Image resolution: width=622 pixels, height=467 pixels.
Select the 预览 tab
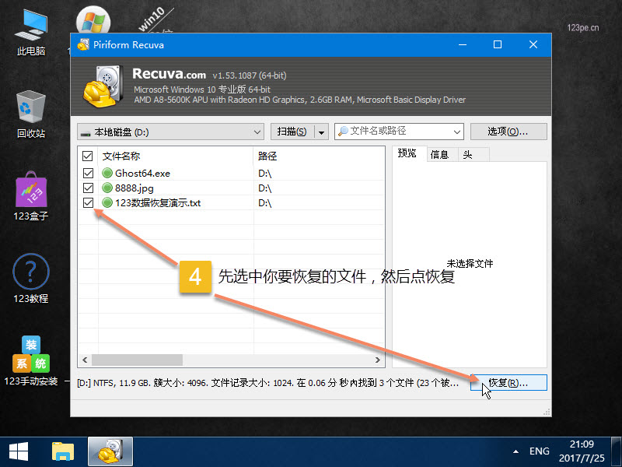pyautogui.click(x=408, y=154)
